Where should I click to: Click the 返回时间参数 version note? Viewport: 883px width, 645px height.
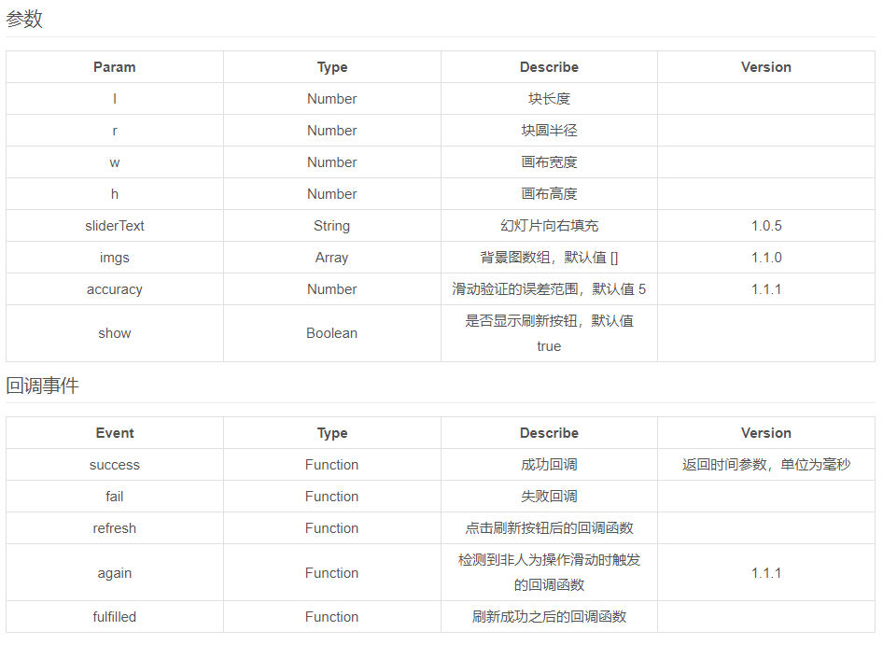click(766, 465)
